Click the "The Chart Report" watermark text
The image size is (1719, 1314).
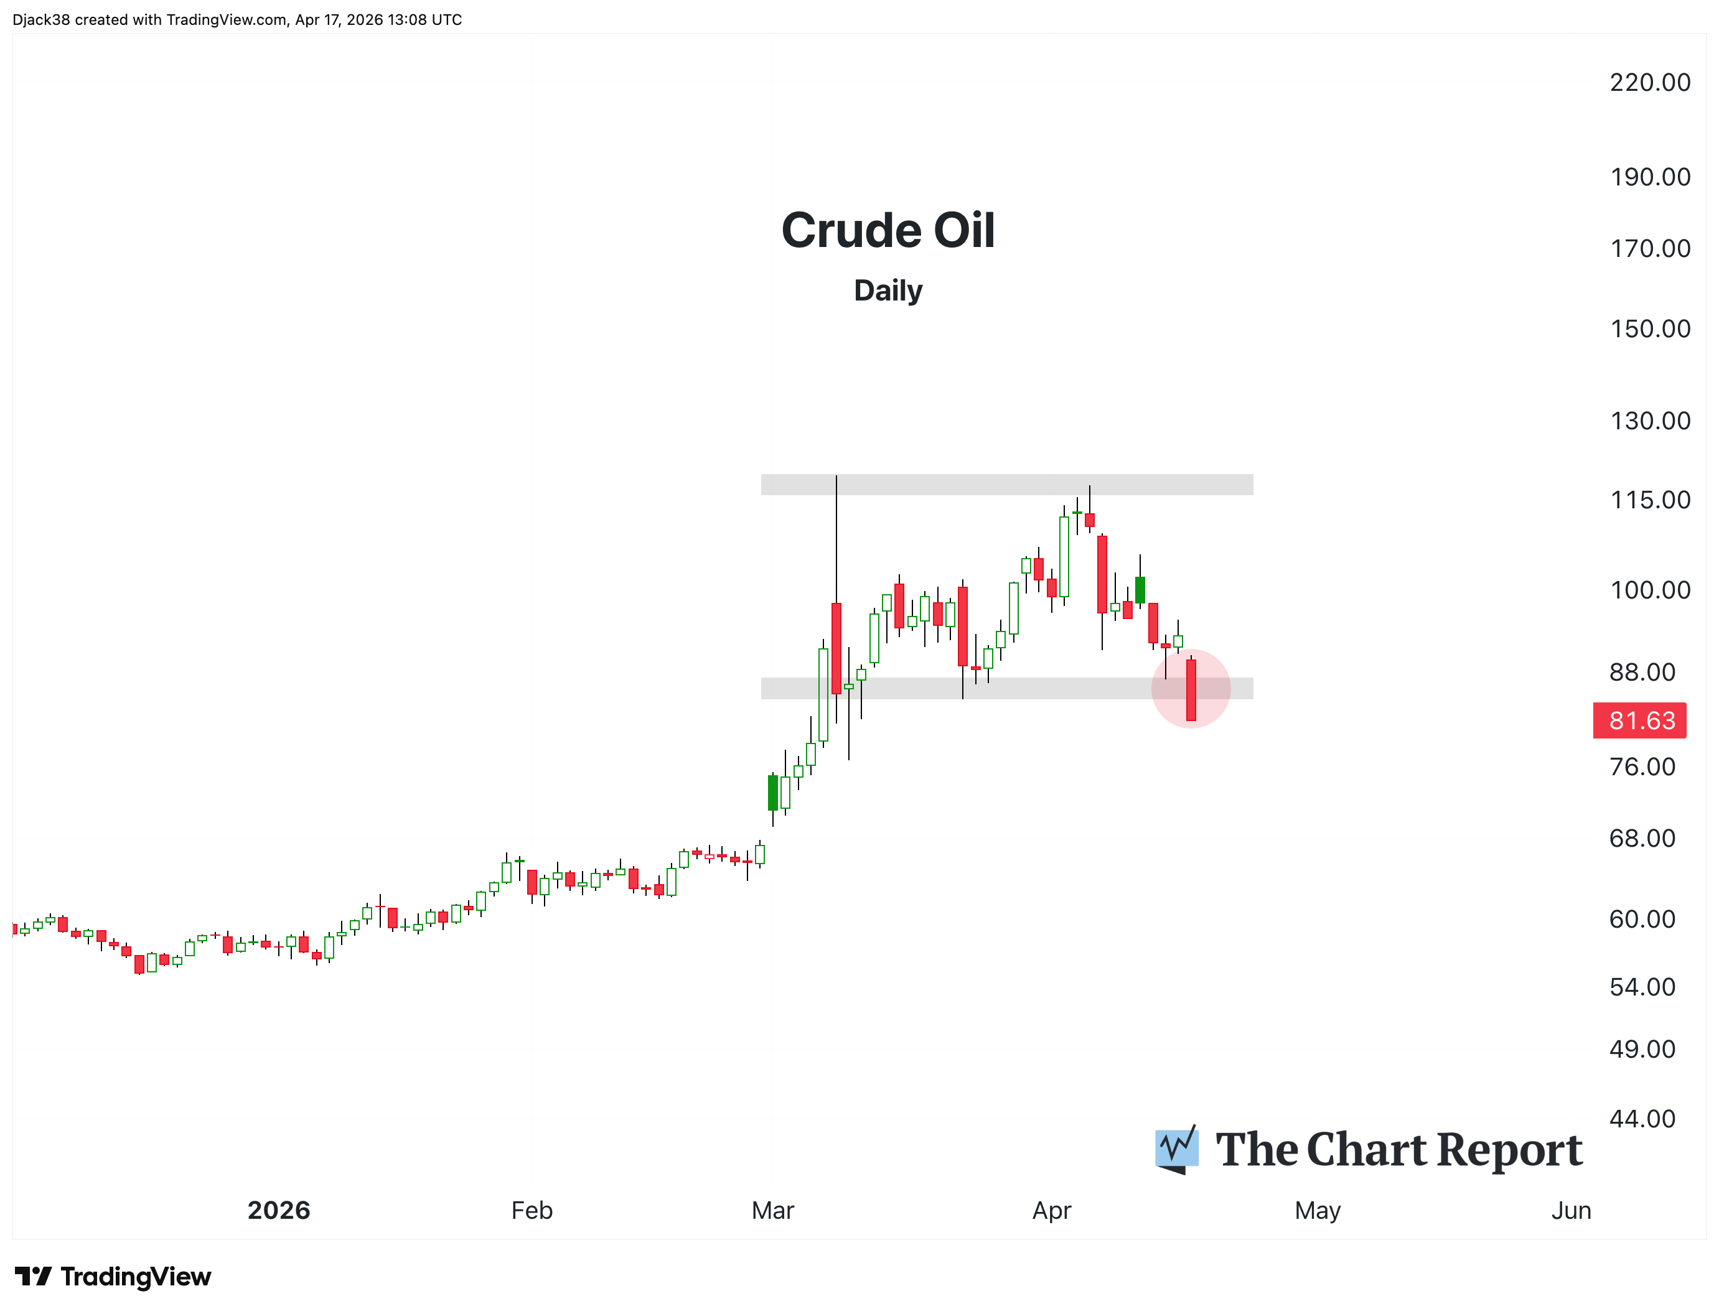pyautogui.click(x=1398, y=1150)
